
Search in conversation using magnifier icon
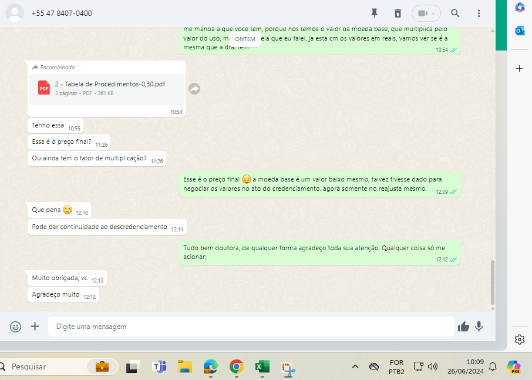[455, 14]
